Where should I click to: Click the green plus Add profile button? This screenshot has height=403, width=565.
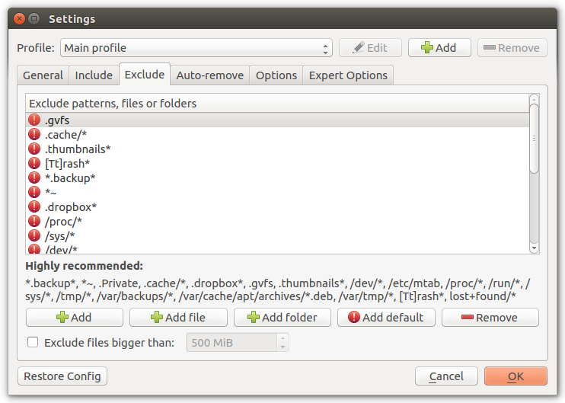coord(439,47)
